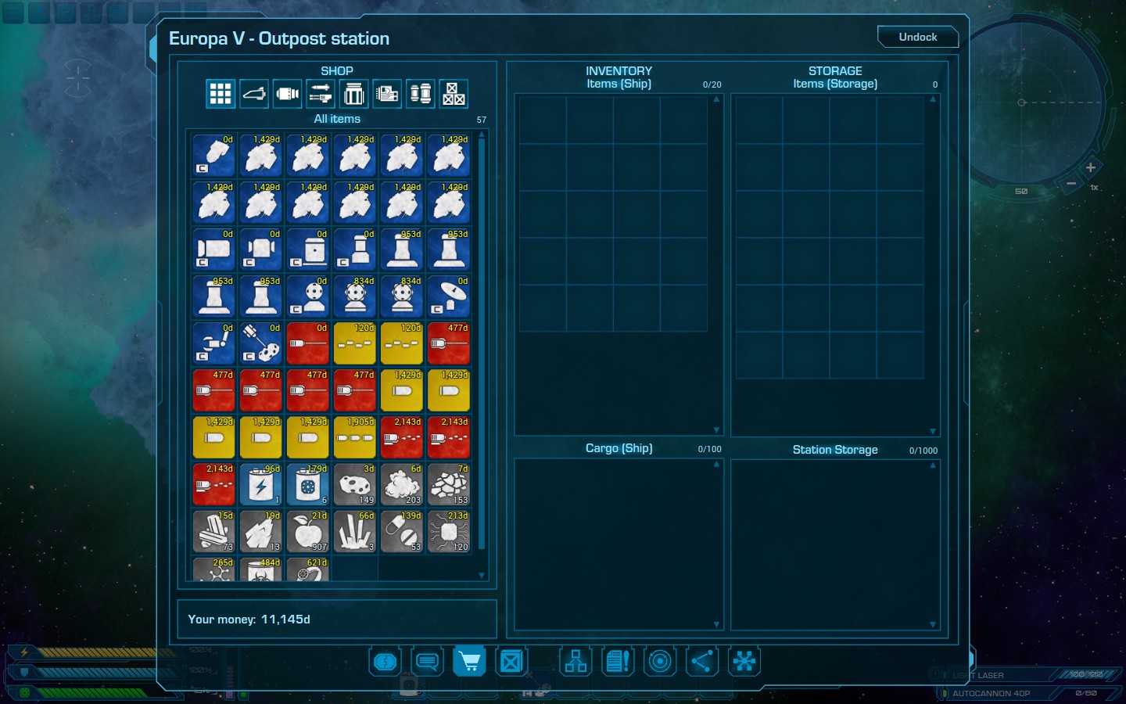The height and width of the screenshot is (704, 1126).
Task: Switch to the shopping cart tab
Action: 469,663
